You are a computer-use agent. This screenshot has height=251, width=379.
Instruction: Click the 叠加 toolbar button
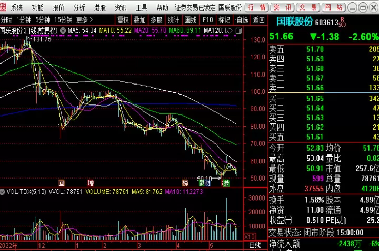(139, 20)
